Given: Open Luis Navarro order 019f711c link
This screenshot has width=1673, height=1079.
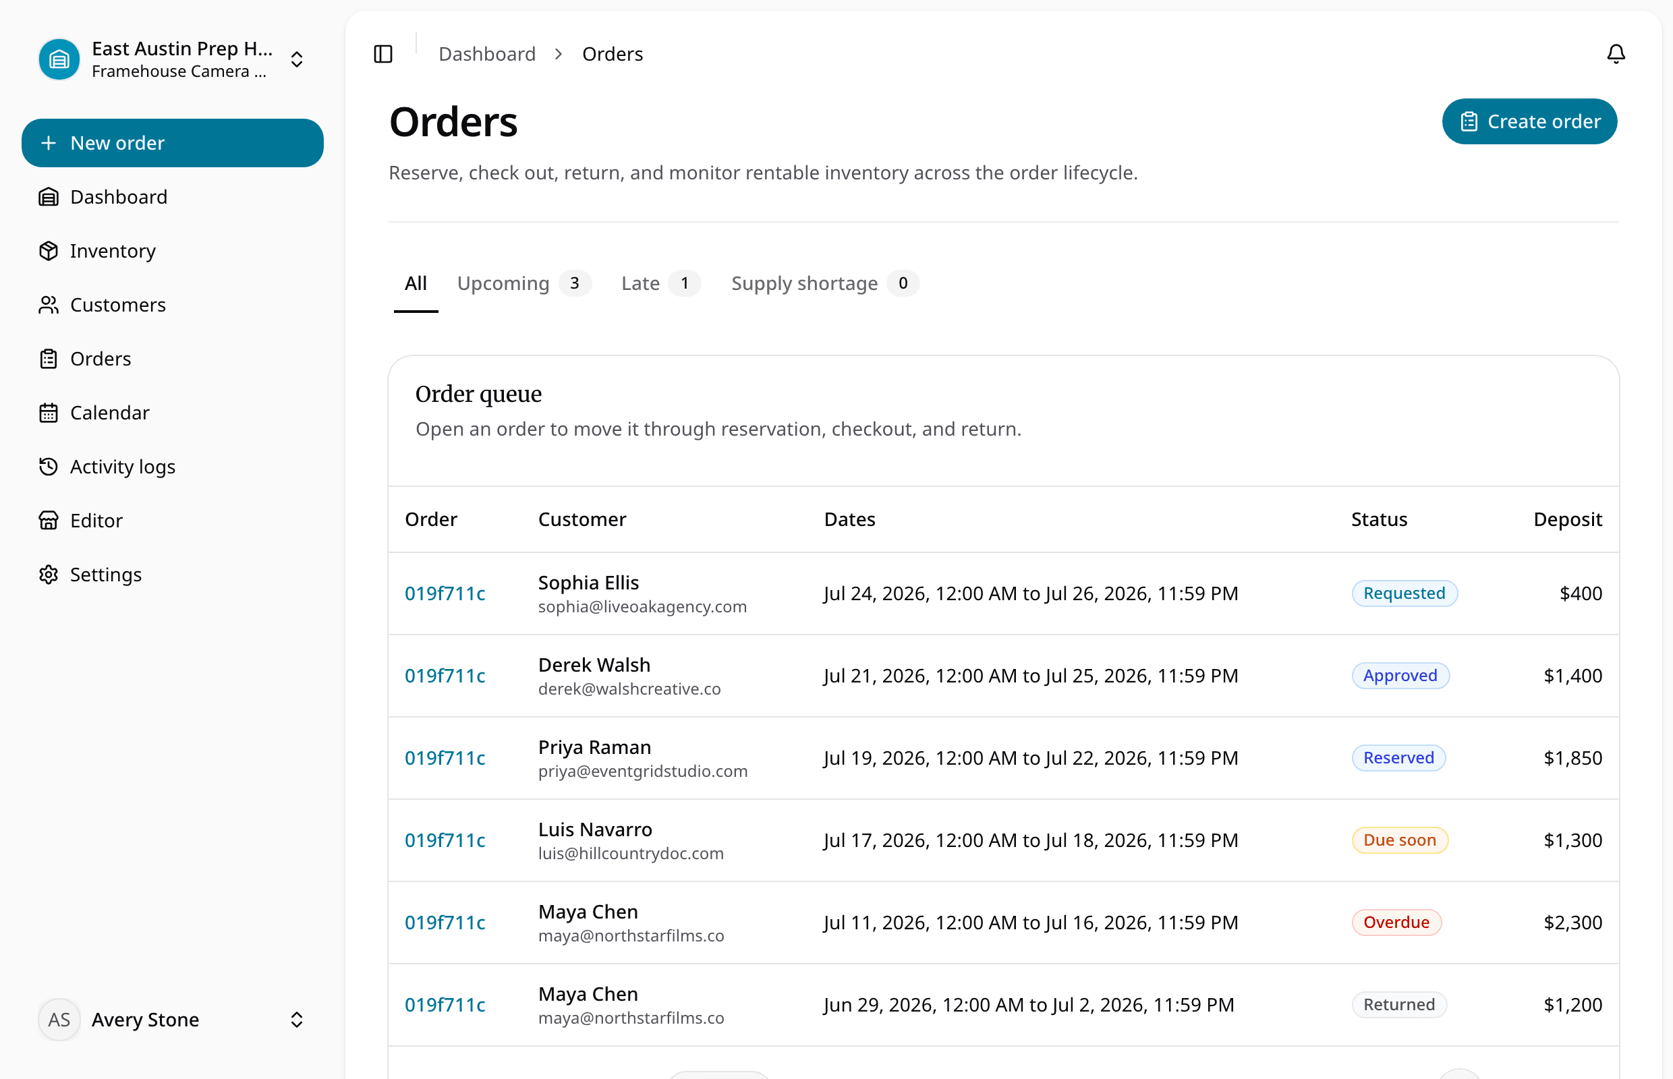Looking at the screenshot, I should coord(445,840).
